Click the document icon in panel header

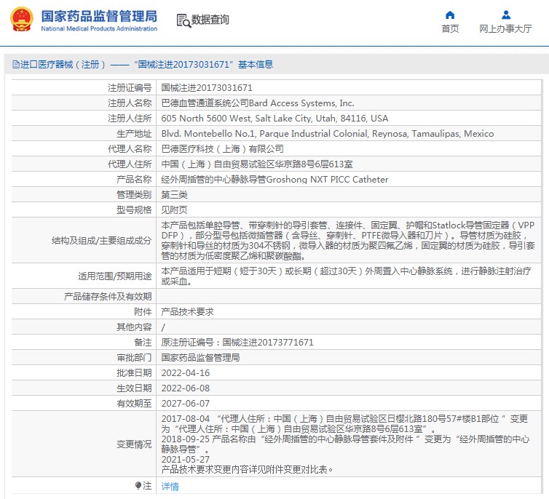(x=15, y=65)
